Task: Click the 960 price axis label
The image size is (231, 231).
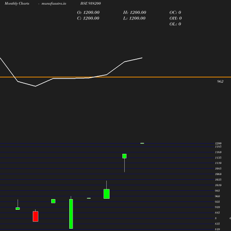Action: (x=217, y=196)
